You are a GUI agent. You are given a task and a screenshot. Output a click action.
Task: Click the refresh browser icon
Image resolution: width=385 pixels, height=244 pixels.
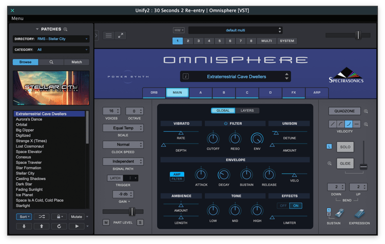point(59,226)
